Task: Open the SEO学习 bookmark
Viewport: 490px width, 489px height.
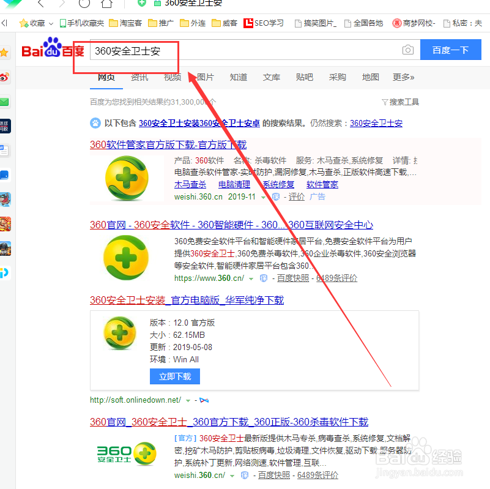Action: pos(264,23)
